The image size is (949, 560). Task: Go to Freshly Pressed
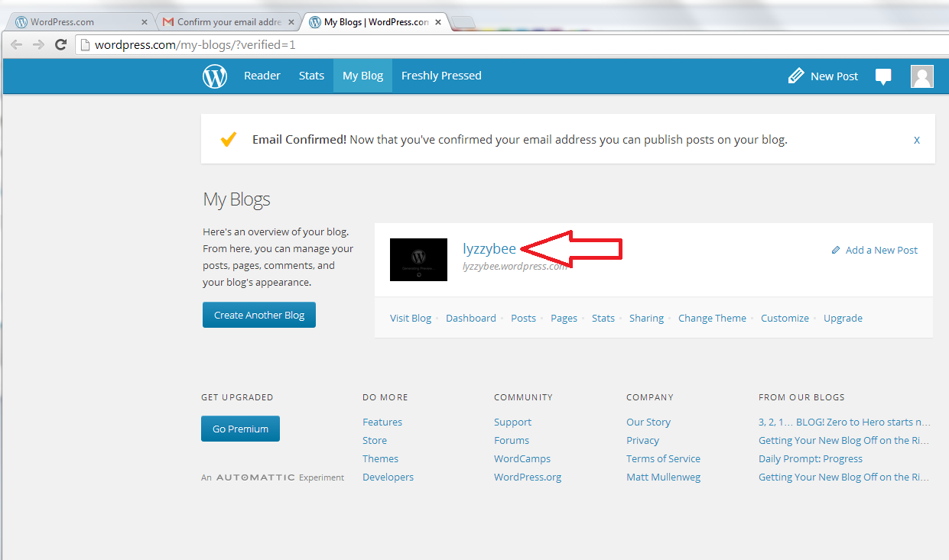[441, 76]
